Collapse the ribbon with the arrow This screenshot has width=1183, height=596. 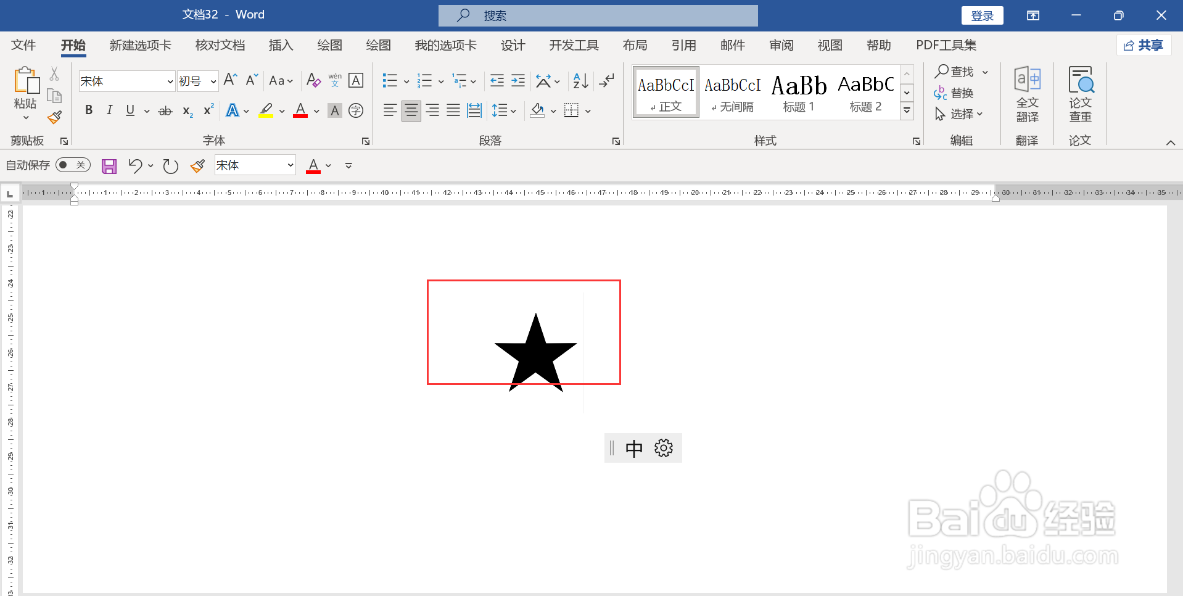tap(1170, 143)
